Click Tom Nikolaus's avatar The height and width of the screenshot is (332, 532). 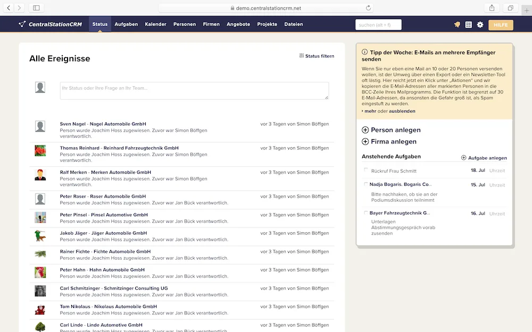point(40,309)
